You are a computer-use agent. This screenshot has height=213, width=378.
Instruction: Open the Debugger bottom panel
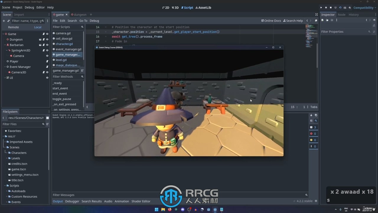point(72,201)
